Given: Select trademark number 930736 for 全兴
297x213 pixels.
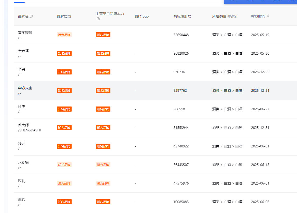Looking at the screenshot, I should click(179, 72).
